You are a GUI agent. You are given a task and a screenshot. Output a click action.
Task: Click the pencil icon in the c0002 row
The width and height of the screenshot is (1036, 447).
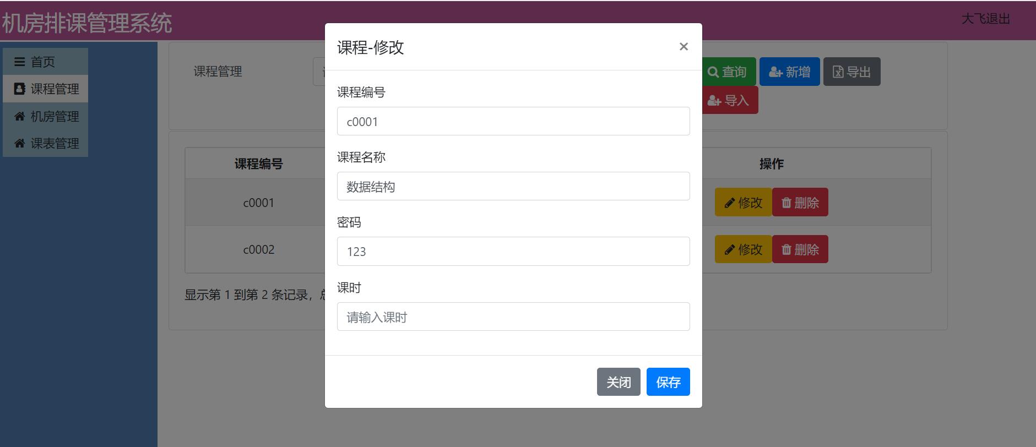click(729, 250)
